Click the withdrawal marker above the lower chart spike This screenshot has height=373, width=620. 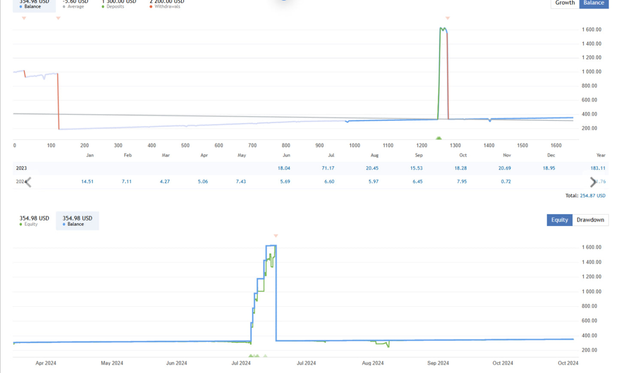[x=276, y=236]
